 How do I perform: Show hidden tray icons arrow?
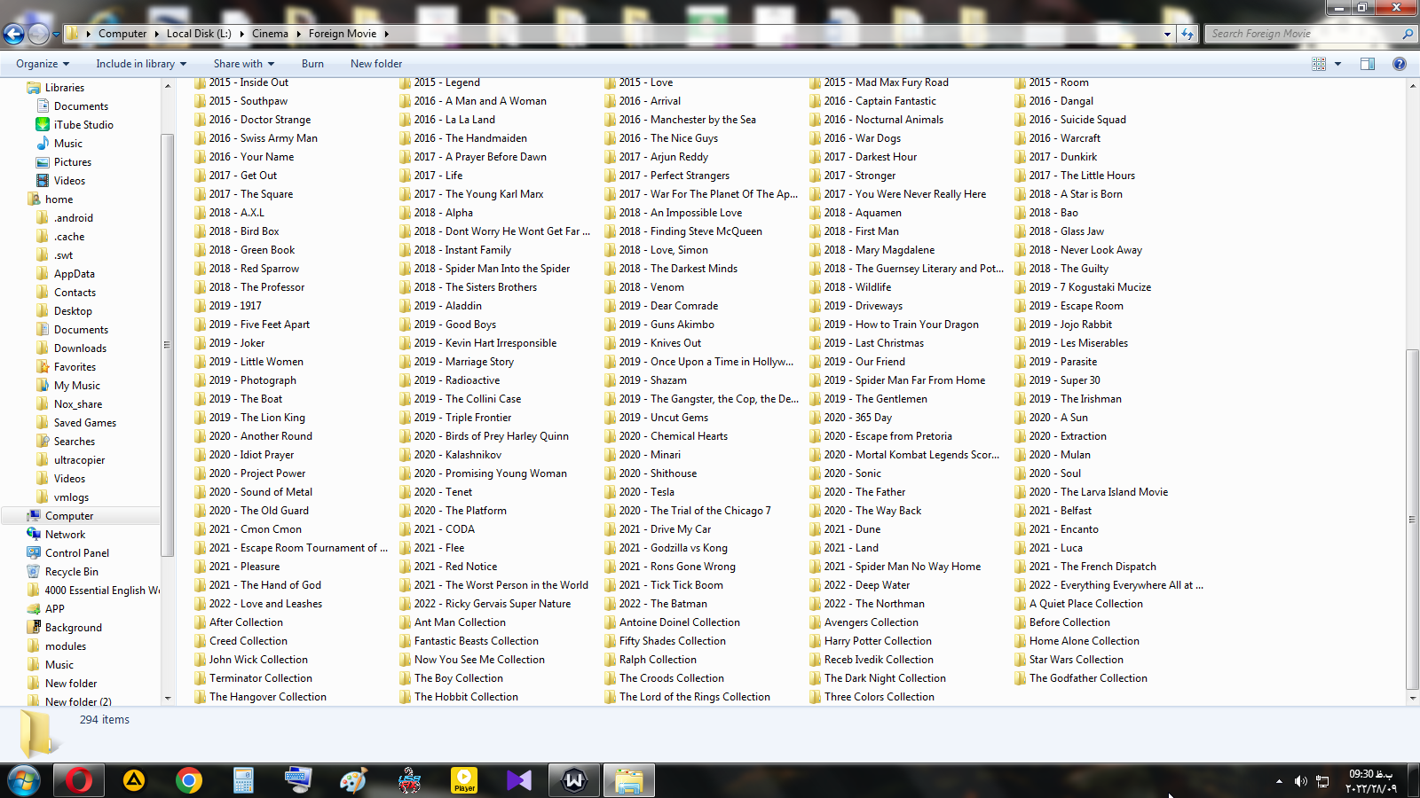click(1278, 781)
